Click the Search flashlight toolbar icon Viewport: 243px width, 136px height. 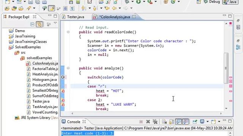tap(29, 8)
